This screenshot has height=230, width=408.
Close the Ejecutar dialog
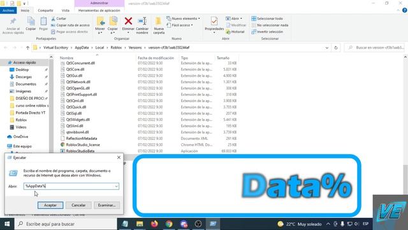click(x=119, y=158)
